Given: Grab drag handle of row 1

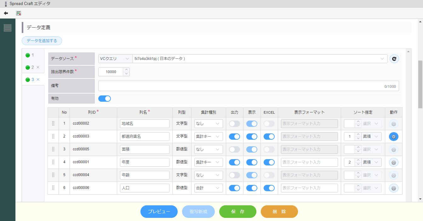Looking at the screenshot, I should [53, 123].
